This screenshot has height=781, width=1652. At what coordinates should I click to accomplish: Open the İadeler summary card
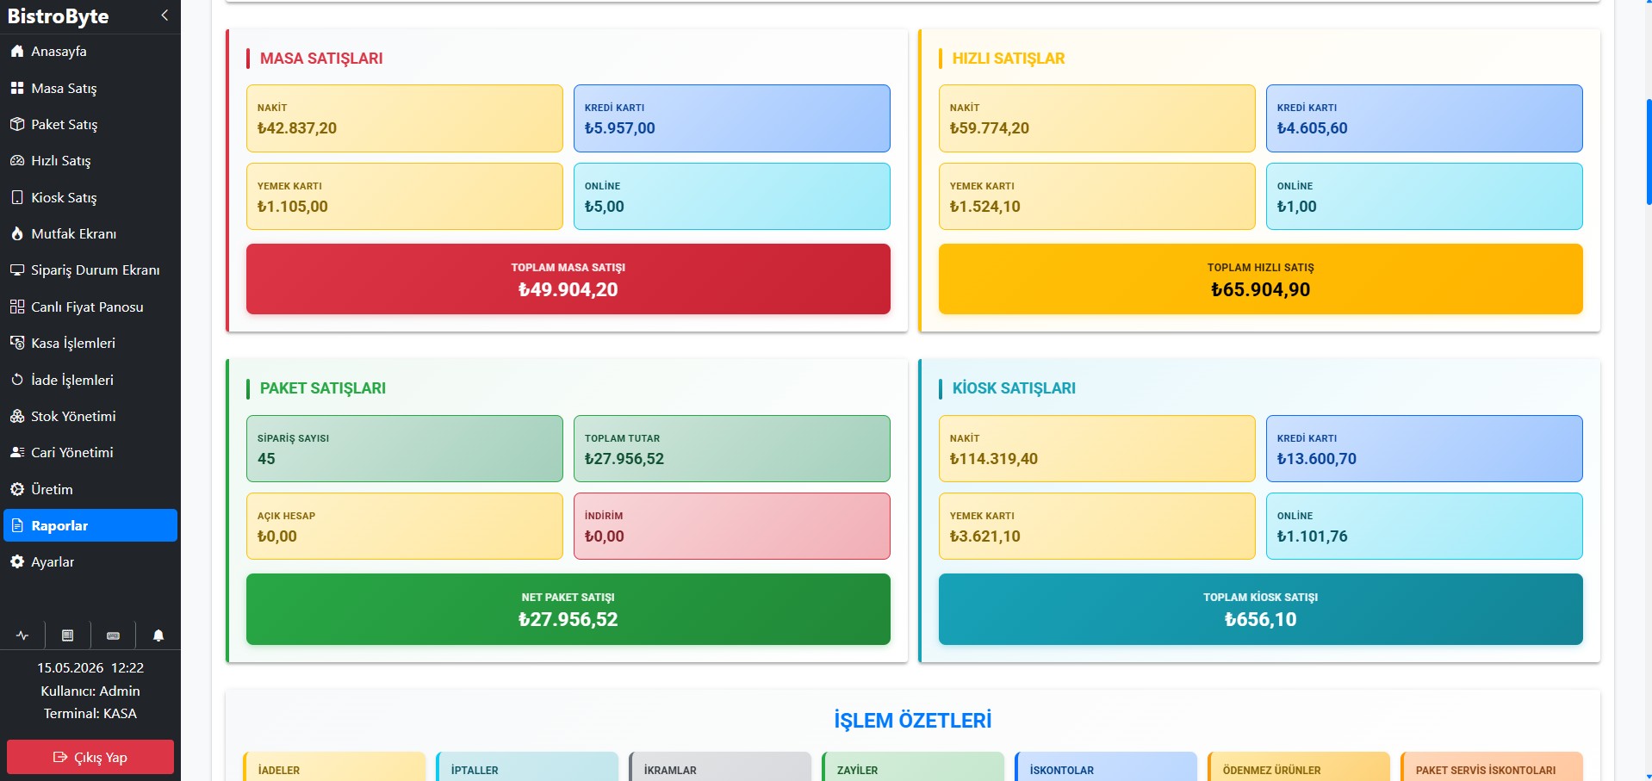pos(334,766)
